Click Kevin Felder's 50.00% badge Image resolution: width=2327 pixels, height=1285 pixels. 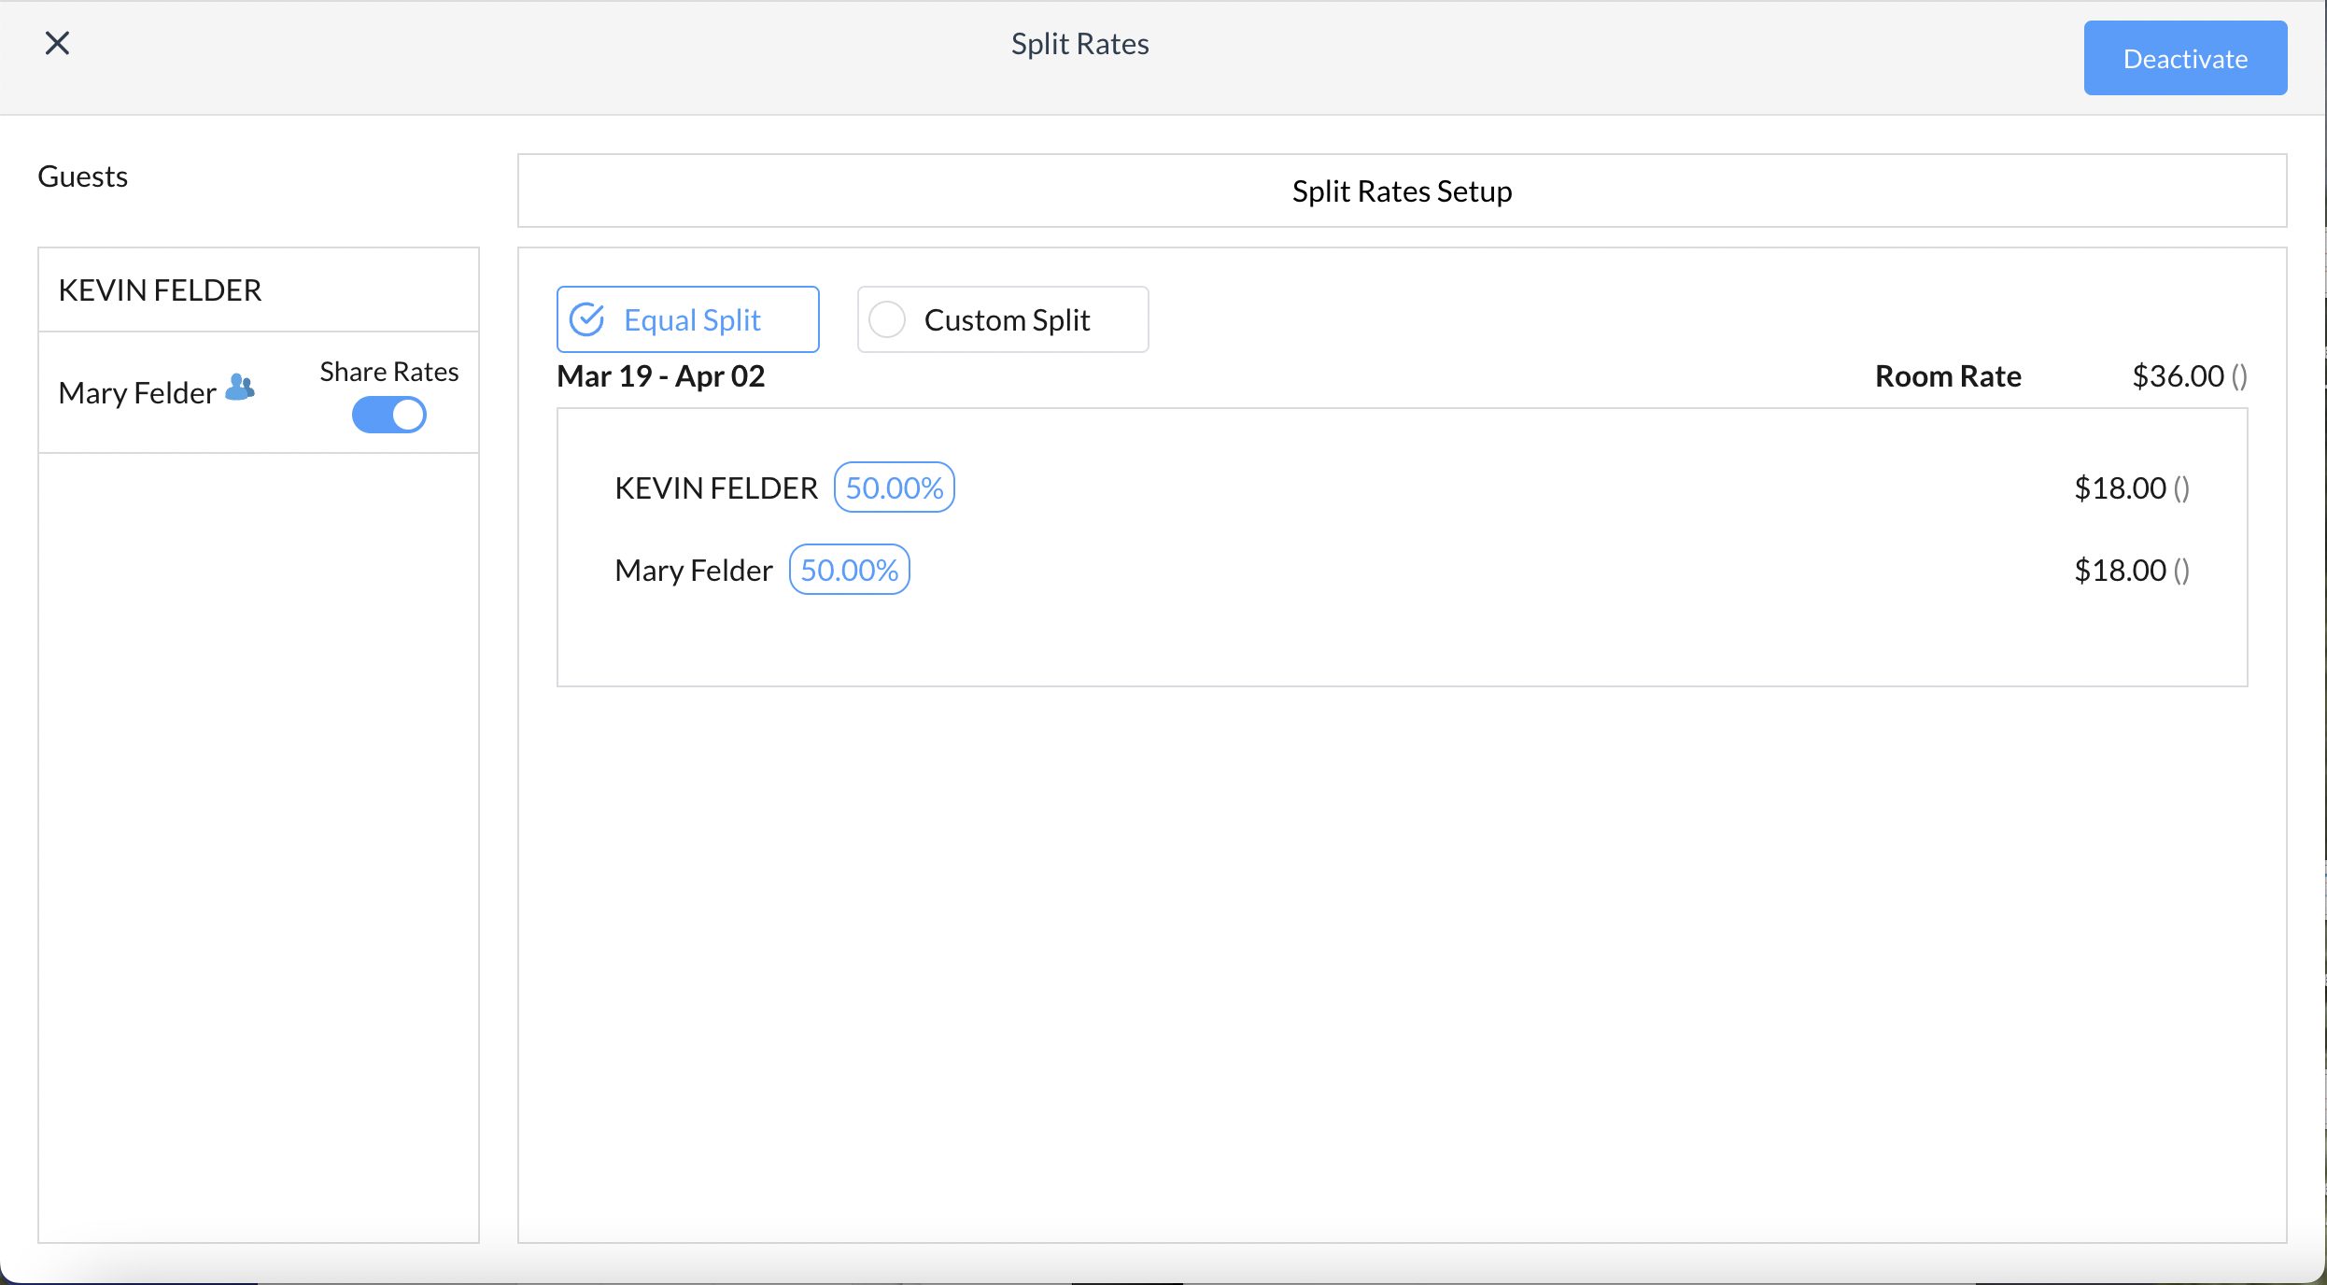pyautogui.click(x=894, y=487)
